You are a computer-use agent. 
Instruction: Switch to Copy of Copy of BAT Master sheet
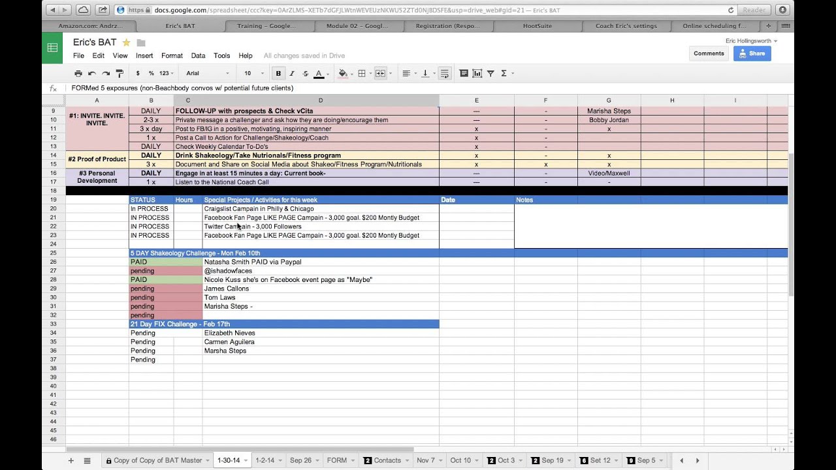[157, 460]
